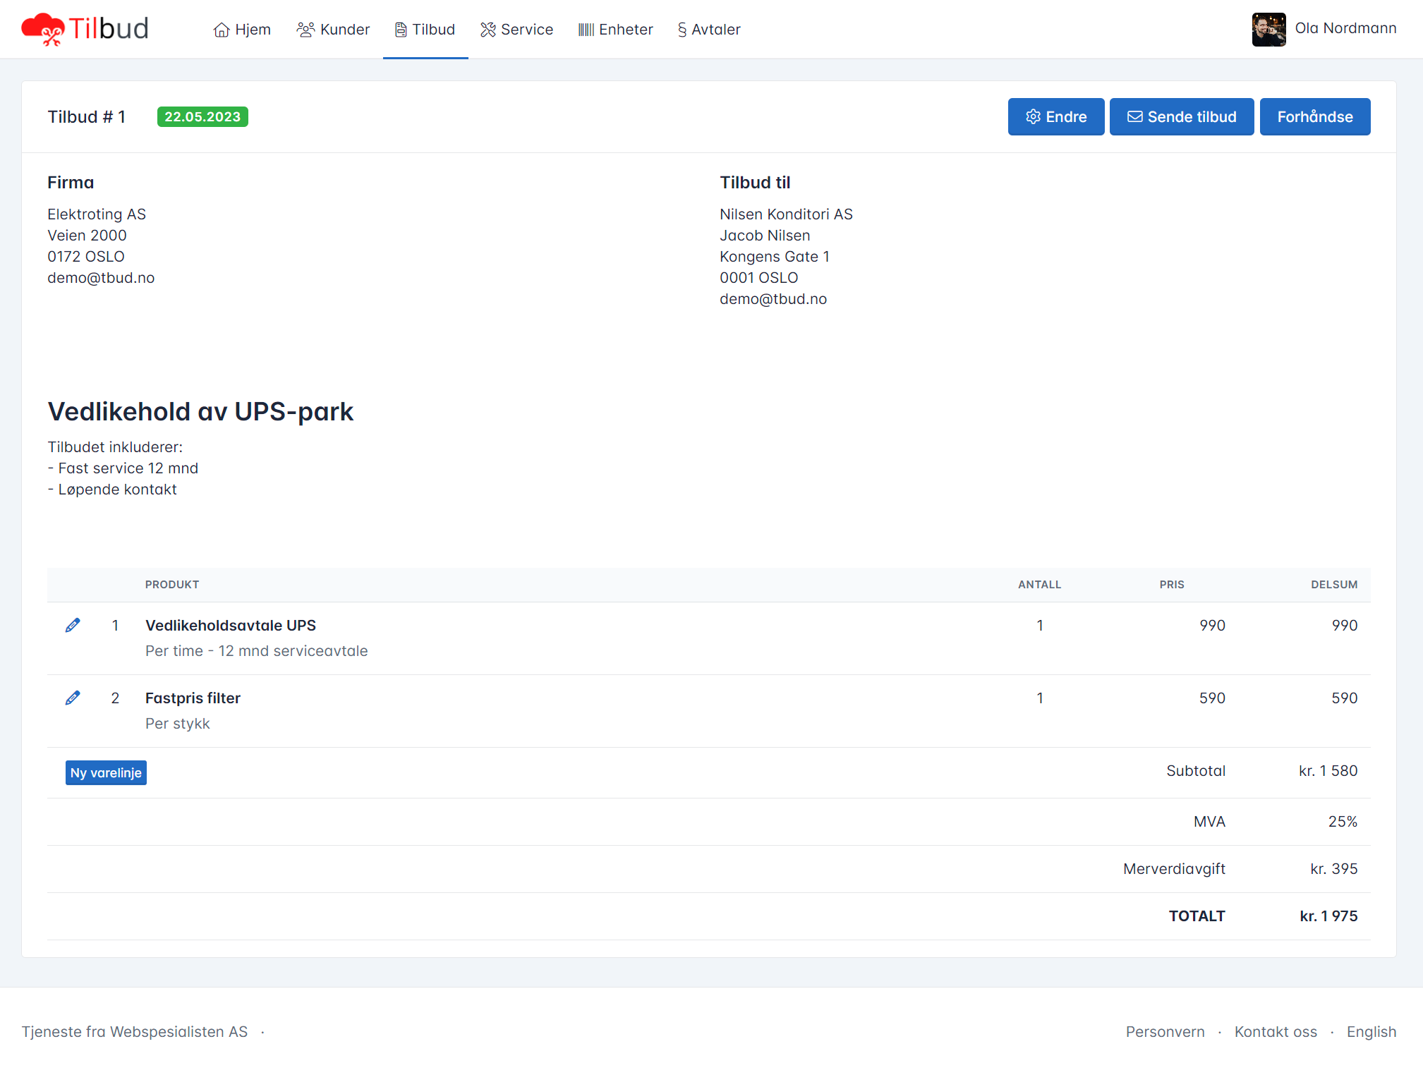Click the pencil icon for Fastpris filter
1423x1075 pixels.
coord(73,698)
